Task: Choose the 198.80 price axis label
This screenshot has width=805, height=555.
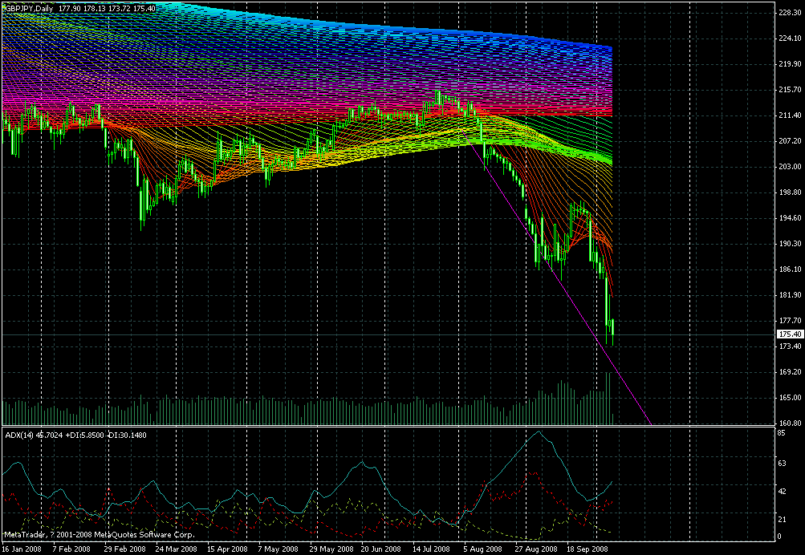Action: [x=790, y=192]
